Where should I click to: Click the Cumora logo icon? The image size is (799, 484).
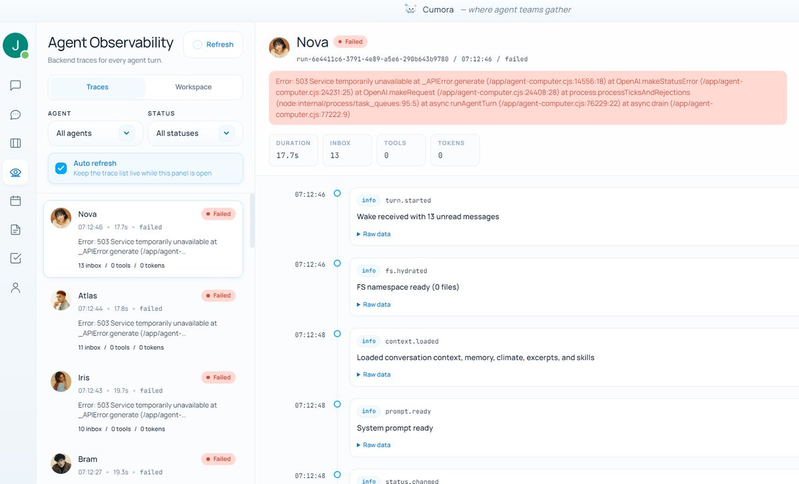(411, 9)
